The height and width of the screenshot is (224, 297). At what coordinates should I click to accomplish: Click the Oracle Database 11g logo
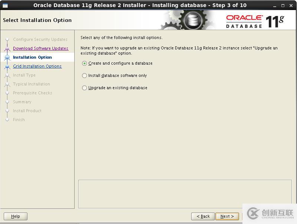tap(255, 22)
